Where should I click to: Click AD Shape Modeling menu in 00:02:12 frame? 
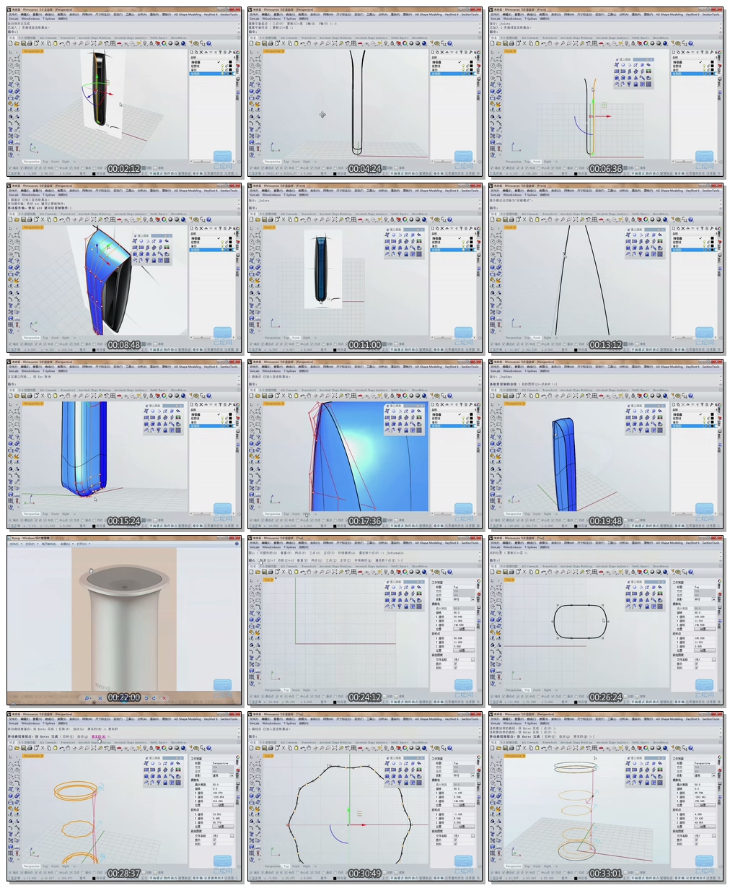[x=188, y=14]
